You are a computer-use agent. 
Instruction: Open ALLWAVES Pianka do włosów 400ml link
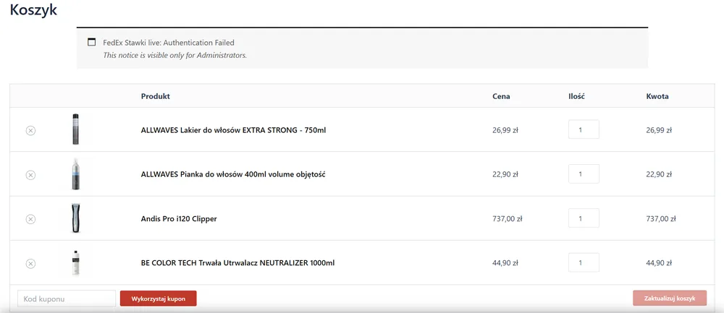pos(233,175)
